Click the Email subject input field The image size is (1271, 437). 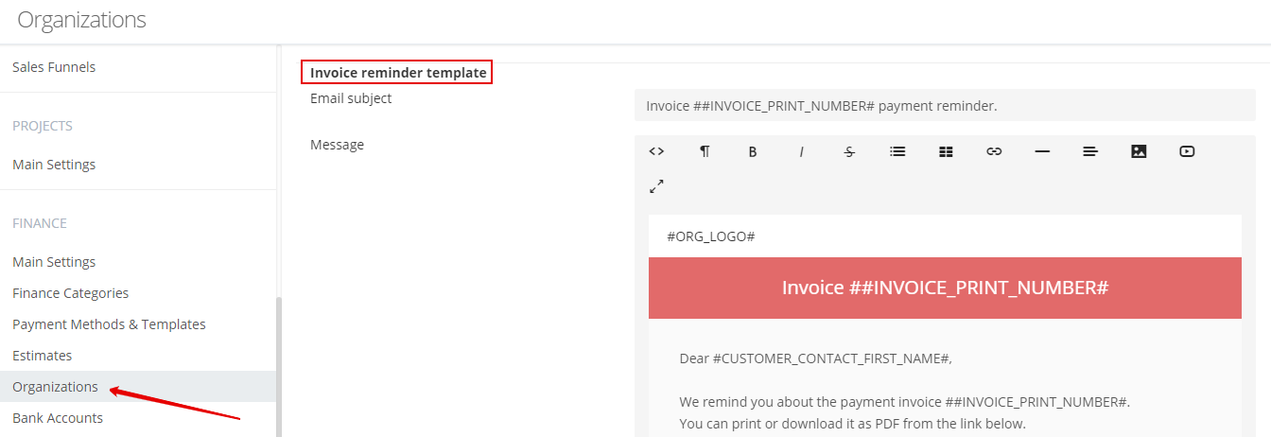pyautogui.click(x=945, y=106)
